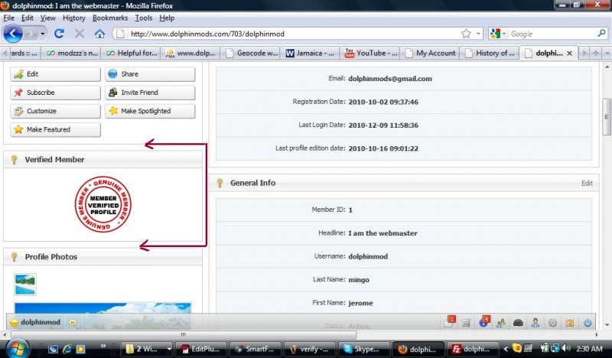Open the mail icon with red badge in member toolbar
Image resolution: width=612 pixels, height=358 pixels.
(449, 322)
